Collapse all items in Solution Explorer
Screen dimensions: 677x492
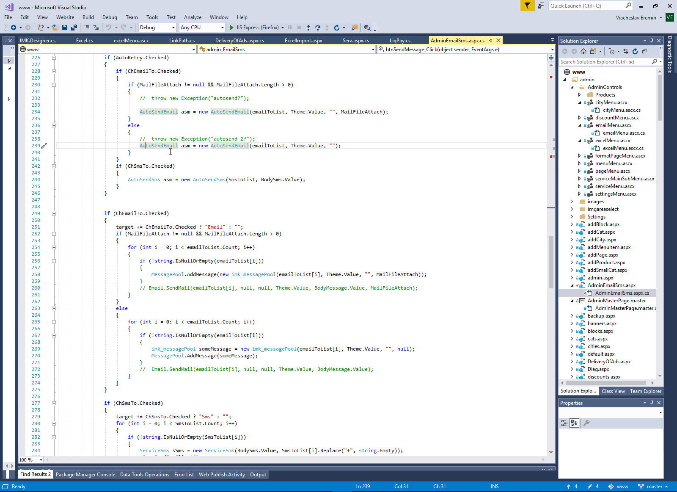tap(644, 51)
